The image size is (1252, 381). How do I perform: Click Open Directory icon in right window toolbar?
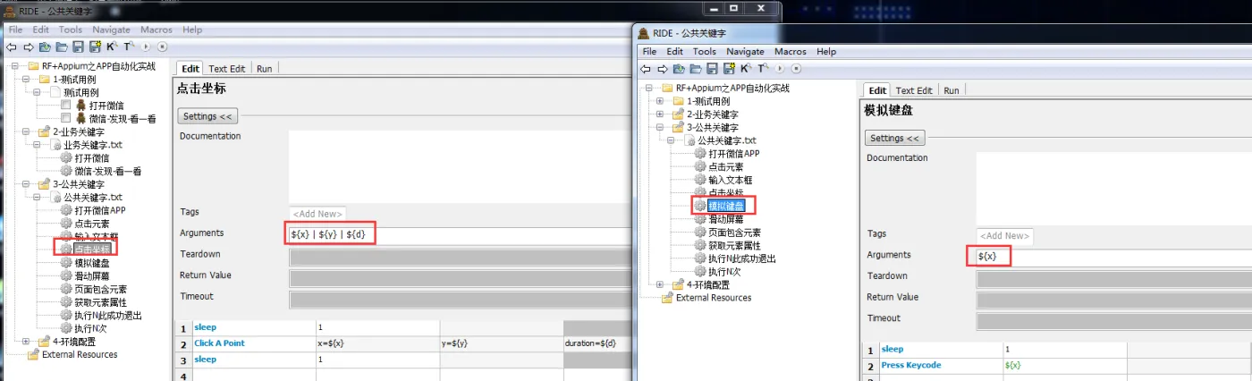(696, 69)
